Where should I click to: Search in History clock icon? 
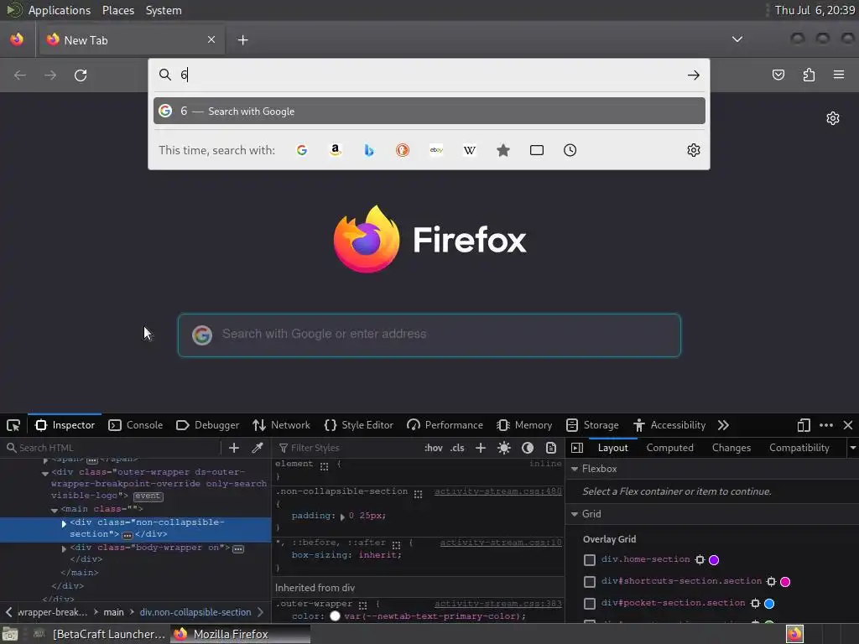pyautogui.click(x=570, y=150)
